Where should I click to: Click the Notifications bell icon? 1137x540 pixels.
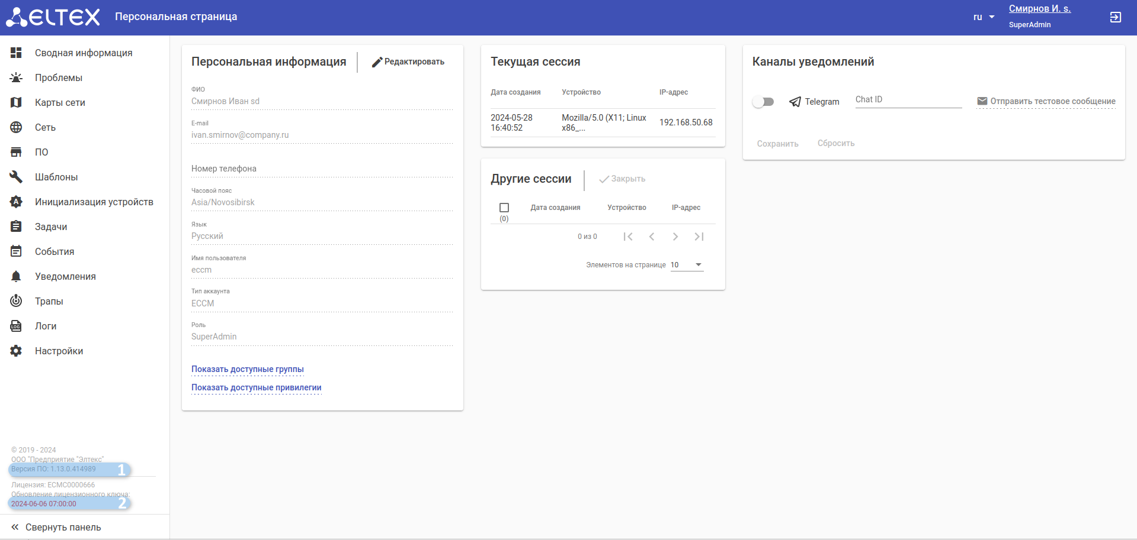(16, 276)
